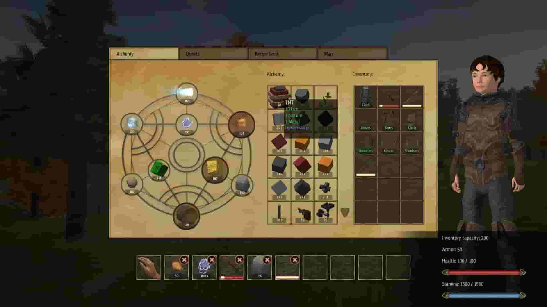This screenshot has width=547, height=307.
Task: Switch to the Quests tab
Action: click(x=193, y=53)
